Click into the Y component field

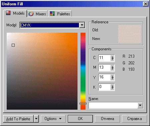click(x=105, y=77)
